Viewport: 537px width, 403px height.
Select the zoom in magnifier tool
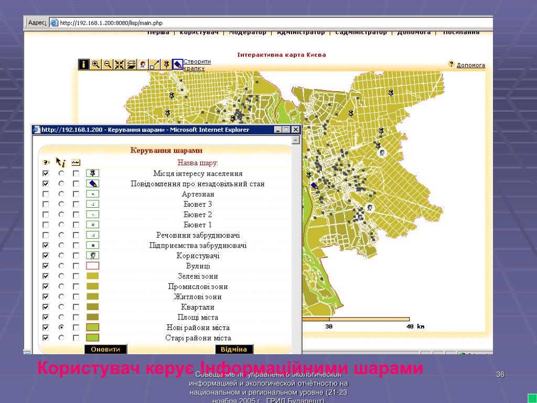coord(96,65)
